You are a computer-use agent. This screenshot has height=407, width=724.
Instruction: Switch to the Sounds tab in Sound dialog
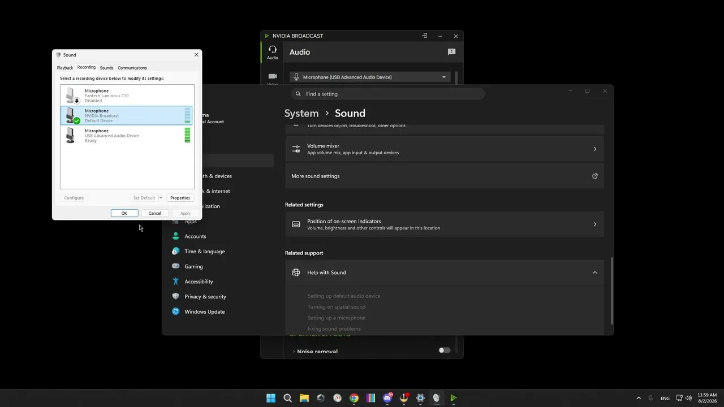pyautogui.click(x=107, y=68)
